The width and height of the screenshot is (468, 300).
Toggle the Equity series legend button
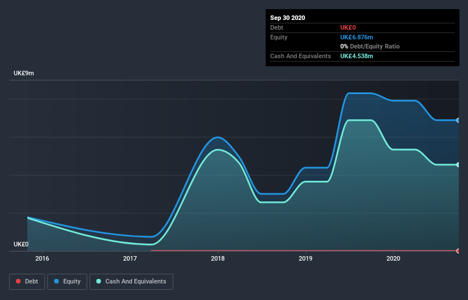[x=67, y=282]
